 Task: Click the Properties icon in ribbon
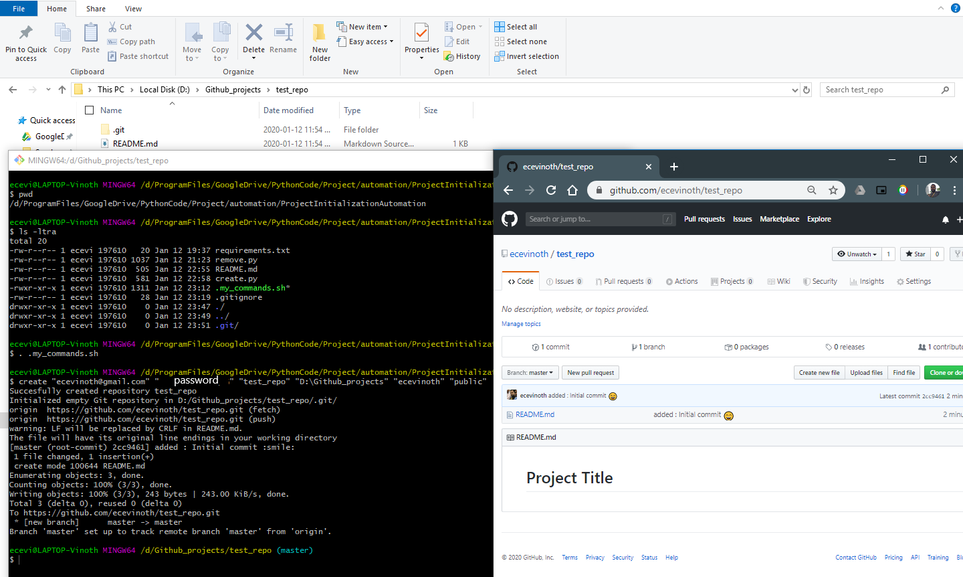tap(421, 33)
